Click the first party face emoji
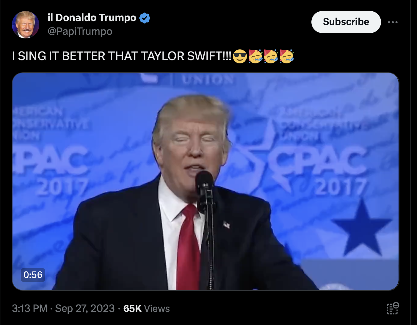417x325 pixels. coord(255,56)
